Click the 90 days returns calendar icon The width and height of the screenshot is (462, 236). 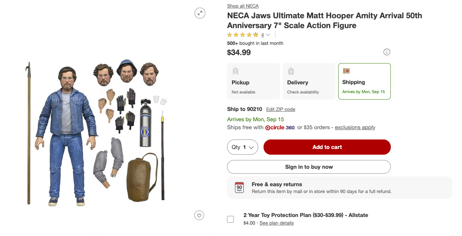click(239, 187)
